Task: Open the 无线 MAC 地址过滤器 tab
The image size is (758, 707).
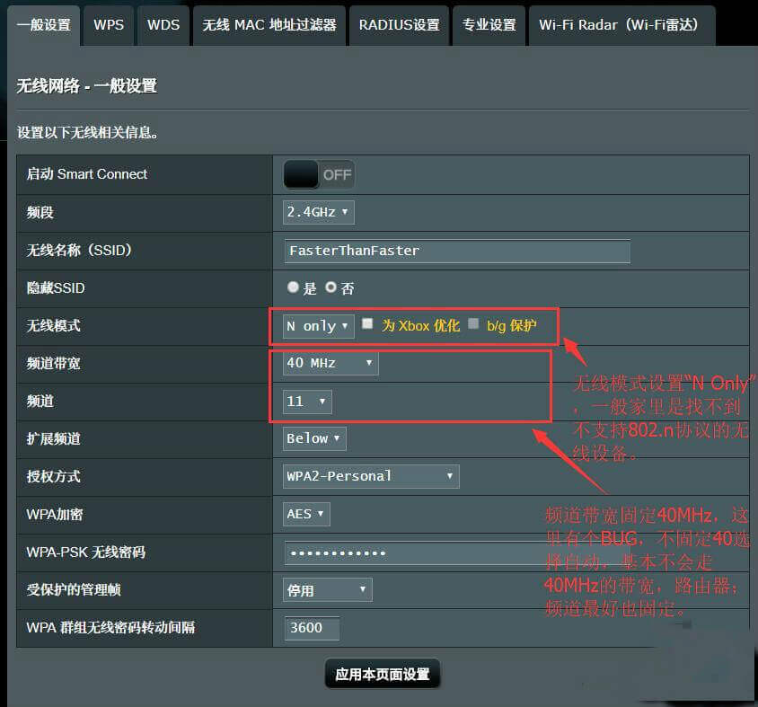Action: [x=269, y=25]
